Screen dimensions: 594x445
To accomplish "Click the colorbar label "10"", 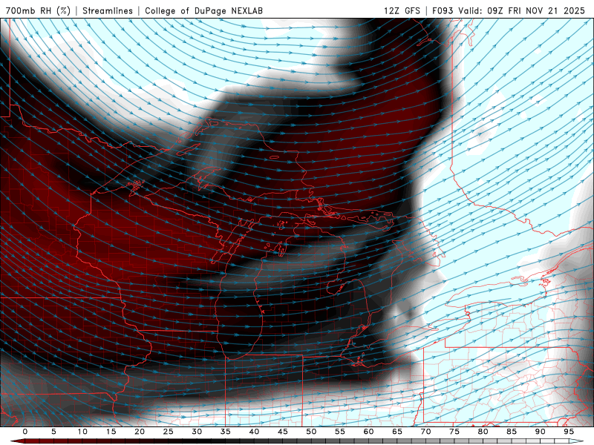I will tap(82, 432).
